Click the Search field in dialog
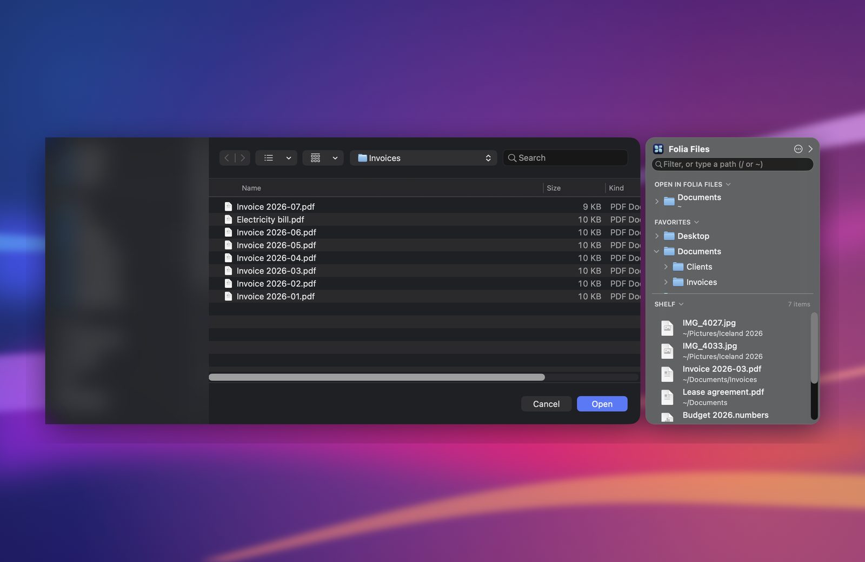 point(565,158)
